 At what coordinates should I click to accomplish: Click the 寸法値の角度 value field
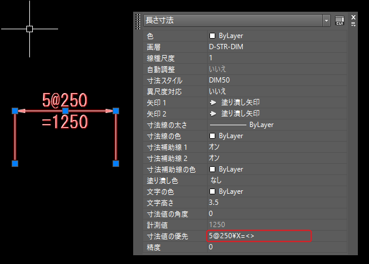277,214
